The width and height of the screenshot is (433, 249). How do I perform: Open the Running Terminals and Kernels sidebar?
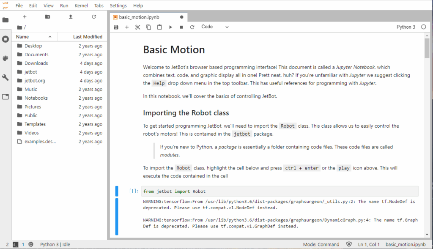(5, 39)
